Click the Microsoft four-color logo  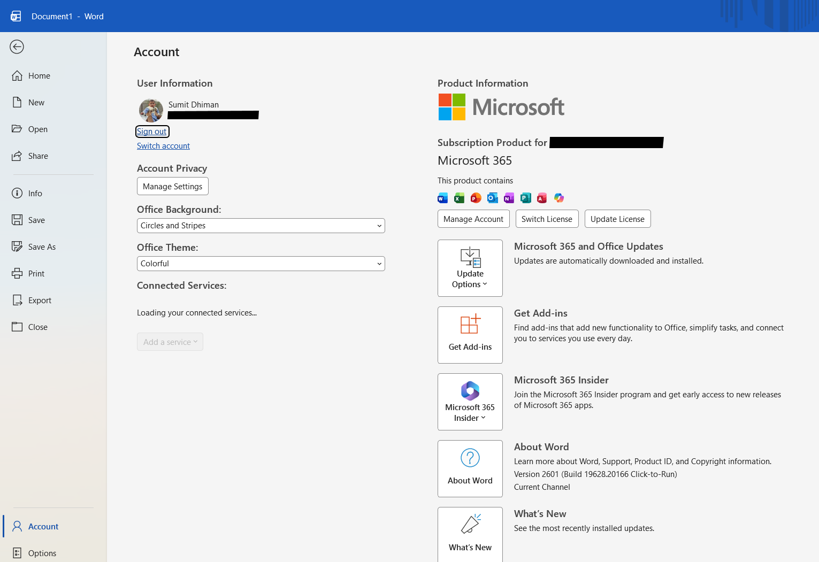coord(452,107)
